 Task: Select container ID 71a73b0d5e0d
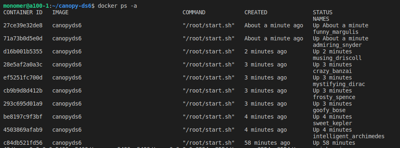(x=23, y=39)
